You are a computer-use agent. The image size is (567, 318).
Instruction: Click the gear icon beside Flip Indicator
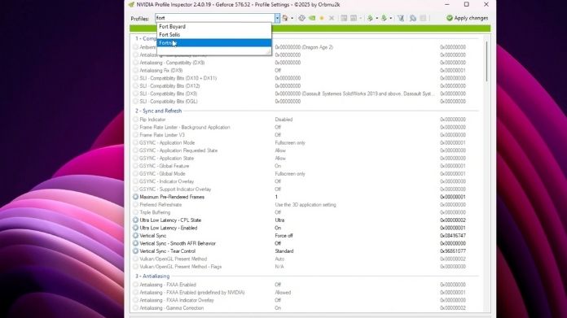pos(135,120)
